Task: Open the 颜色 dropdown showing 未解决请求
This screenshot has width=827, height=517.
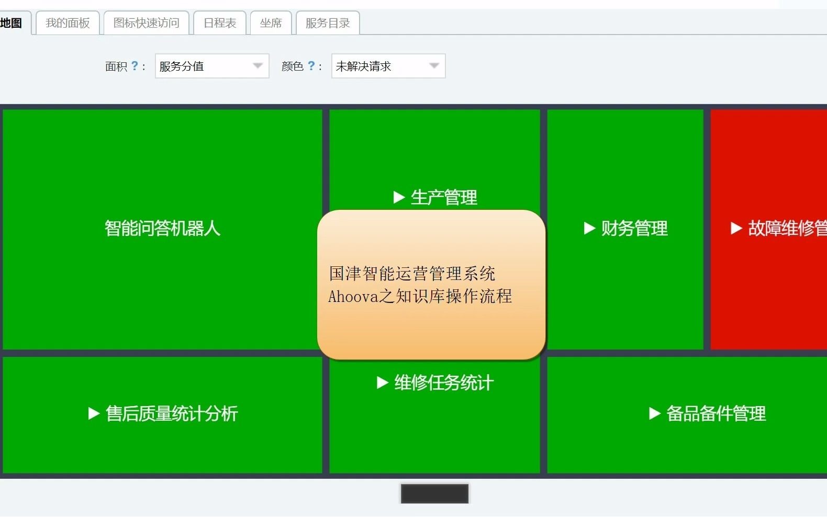Action: (x=388, y=66)
